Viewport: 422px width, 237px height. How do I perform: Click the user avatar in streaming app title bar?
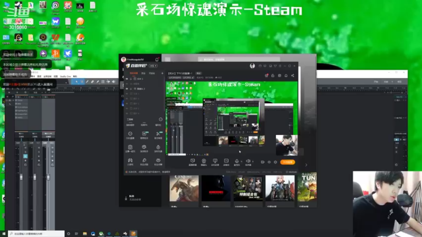click(252, 66)
